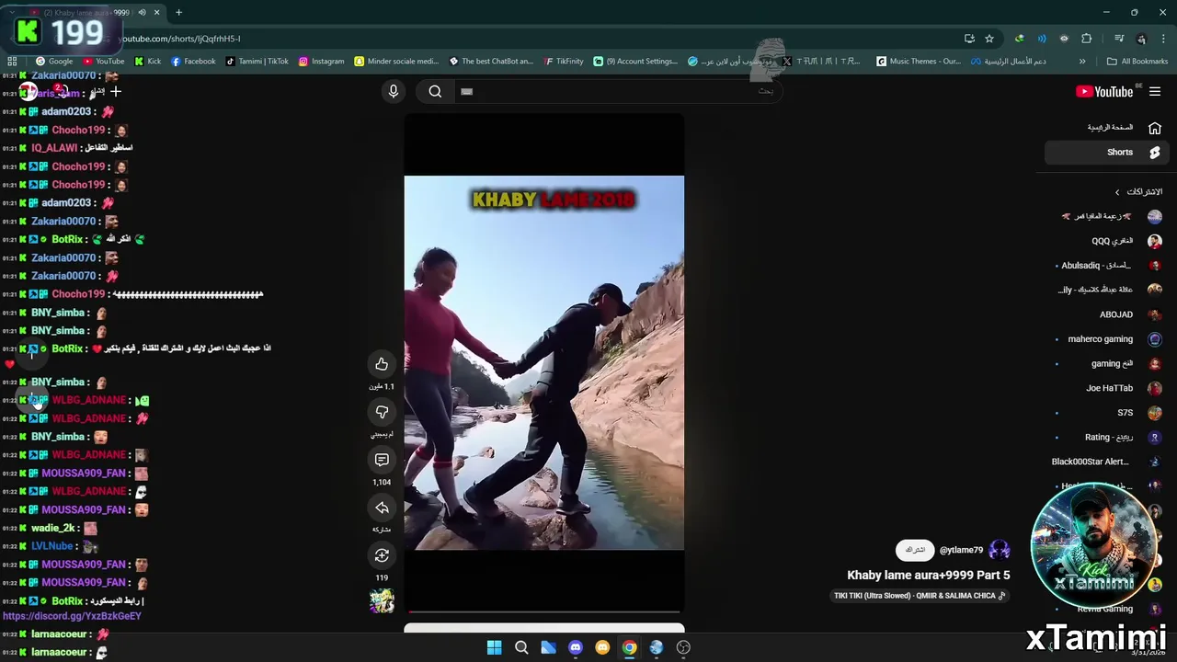
Task: Open the ABOJAD channel in subscriptions
Action: coord(1109,314)
